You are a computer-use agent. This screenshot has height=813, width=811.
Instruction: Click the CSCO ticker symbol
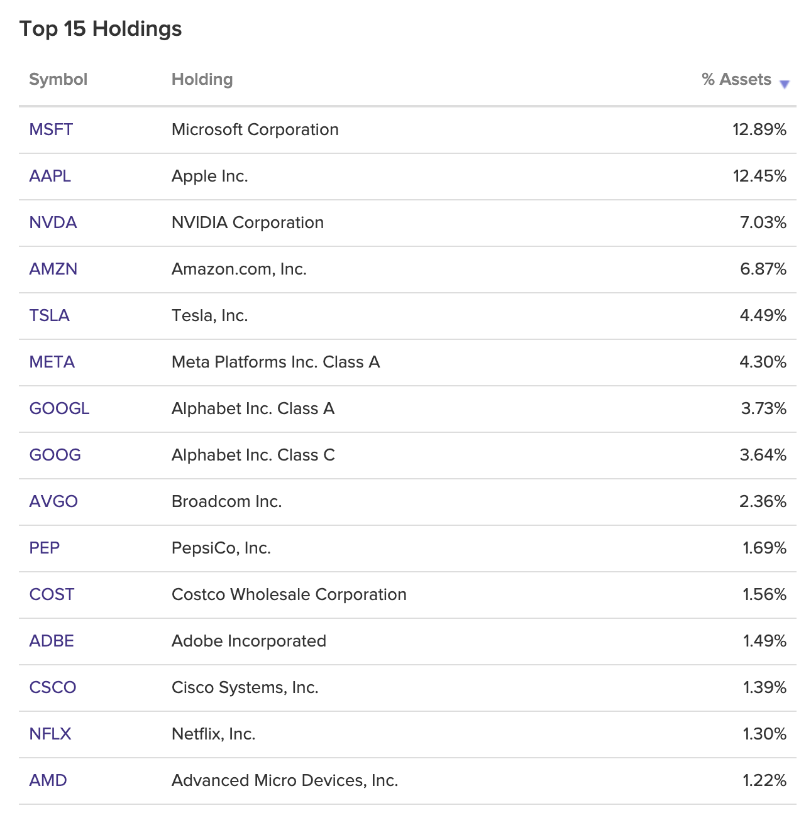53,687
